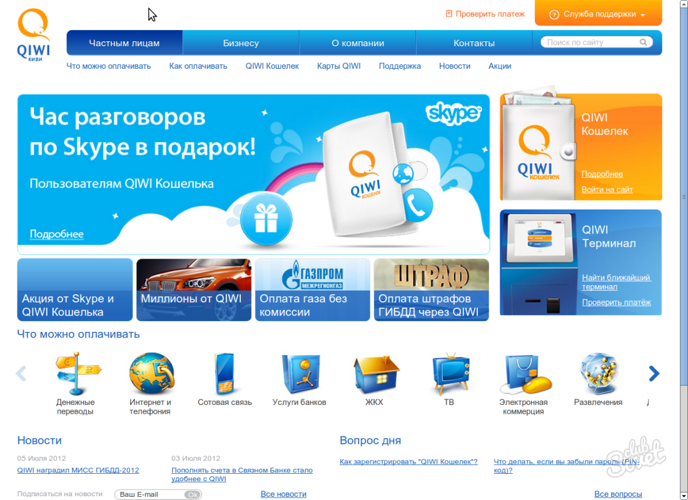Switch to the Бизнесу tab
Screen dimensions: 688x500
coord(241,43)
